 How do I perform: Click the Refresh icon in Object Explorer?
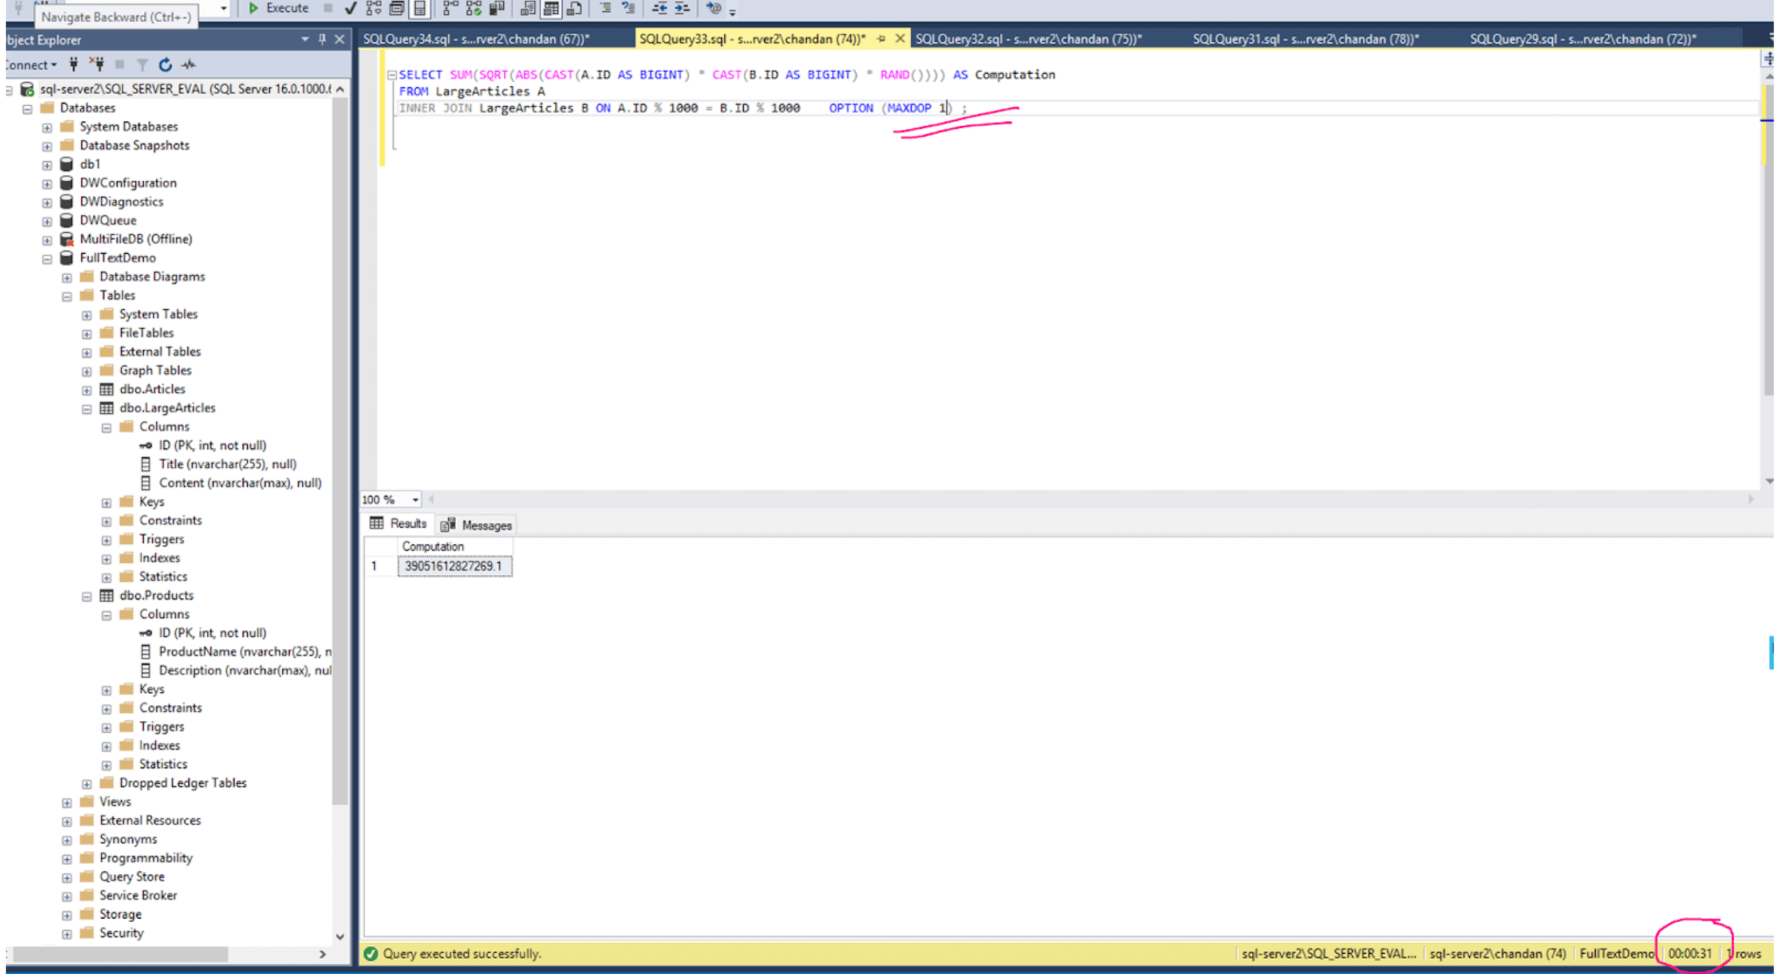pos(165,65)
